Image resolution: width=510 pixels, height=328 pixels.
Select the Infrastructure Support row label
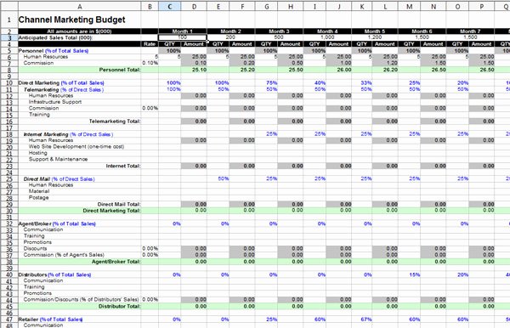pos(55,102)
